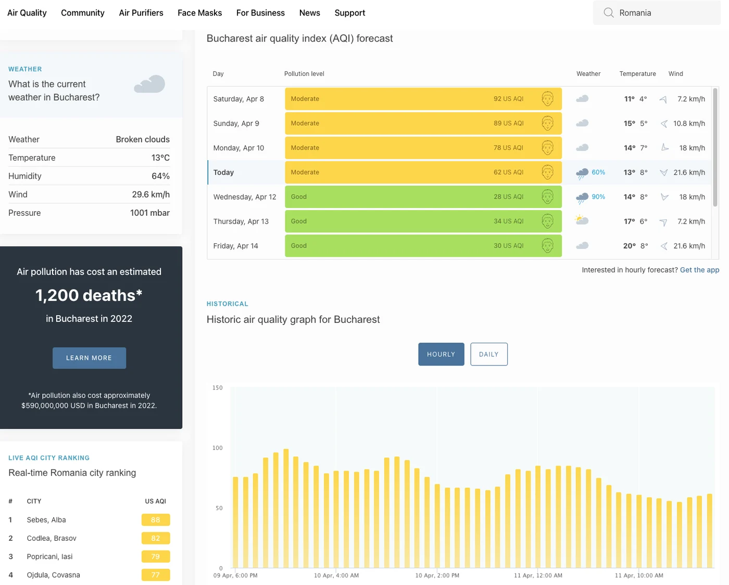The image size is (729, 585).
Task: Click the Broken clouds weather value
Action: 143,139
